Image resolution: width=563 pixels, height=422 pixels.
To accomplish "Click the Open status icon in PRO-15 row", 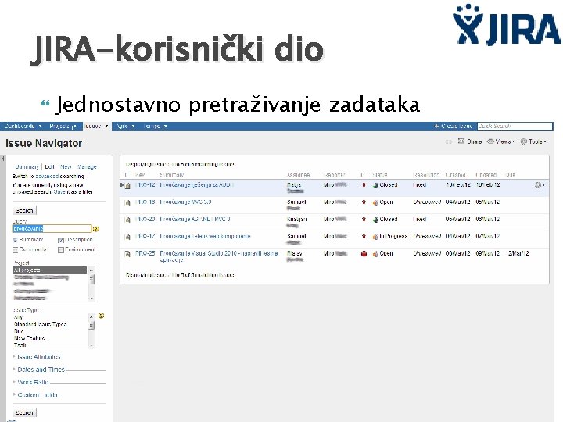I will pyautogui.click(x=375, y=202).
